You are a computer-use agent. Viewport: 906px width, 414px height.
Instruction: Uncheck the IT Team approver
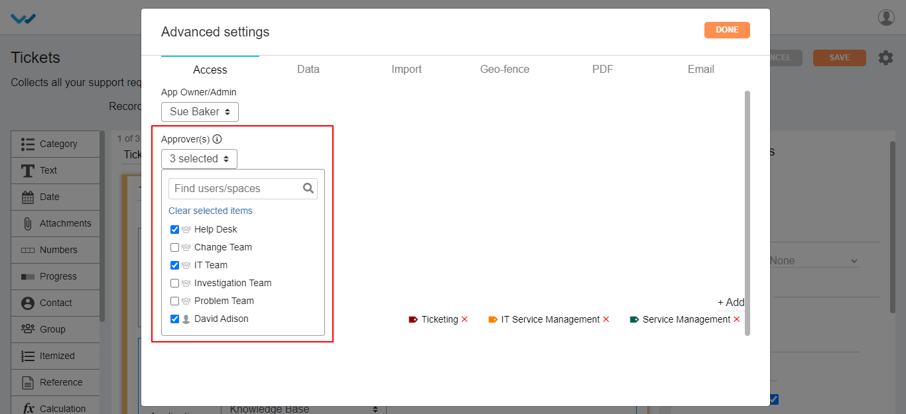[x=174, y=265]
